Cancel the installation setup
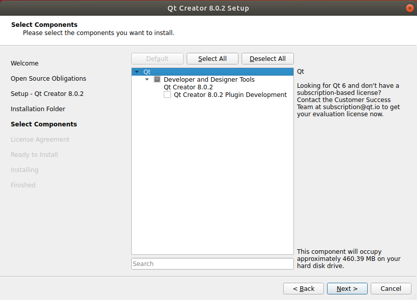The image size is (417, 300). [391, 288]
